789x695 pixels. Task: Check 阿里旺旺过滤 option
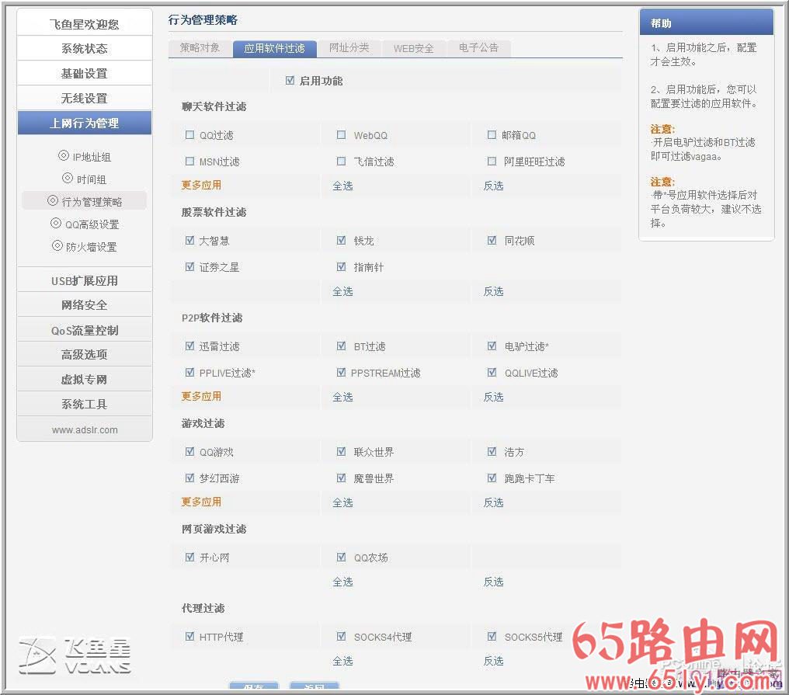coord(492,161)
